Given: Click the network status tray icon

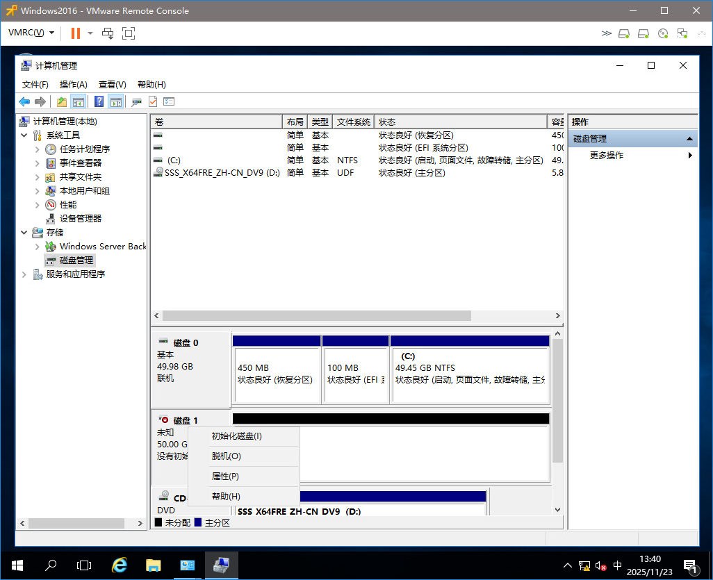Looking at the screenshot, I should 584,566.
